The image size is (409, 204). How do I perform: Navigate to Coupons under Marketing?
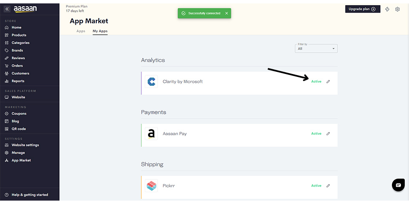tap(19, 113)
